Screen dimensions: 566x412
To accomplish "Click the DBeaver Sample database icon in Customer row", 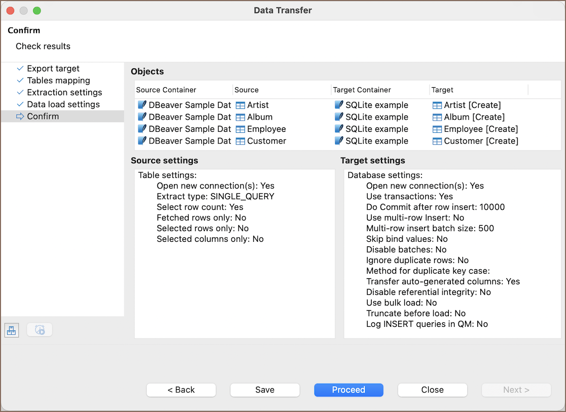I will coord(142,141).
